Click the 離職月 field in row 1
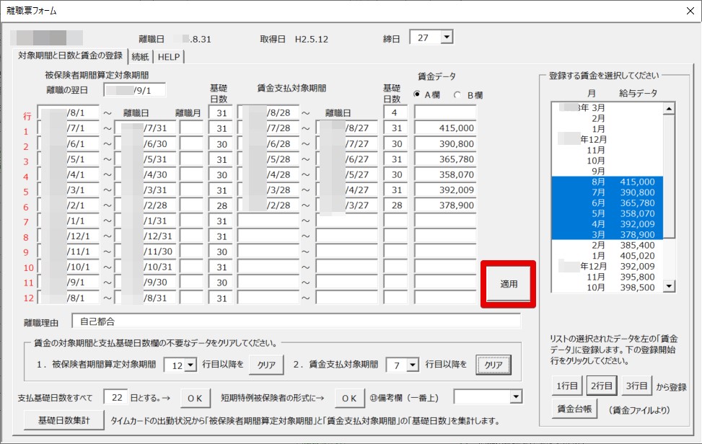Screen dimensions: 702x444 coord(191,128)
